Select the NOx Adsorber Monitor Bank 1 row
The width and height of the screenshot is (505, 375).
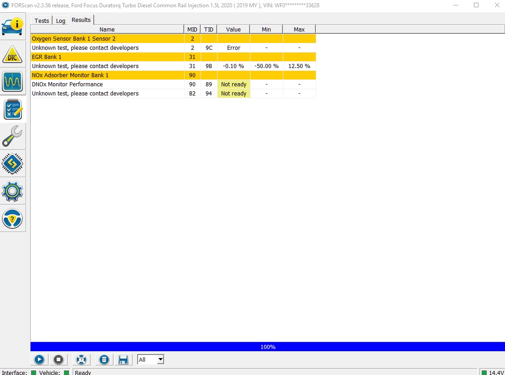coord(107,75)
